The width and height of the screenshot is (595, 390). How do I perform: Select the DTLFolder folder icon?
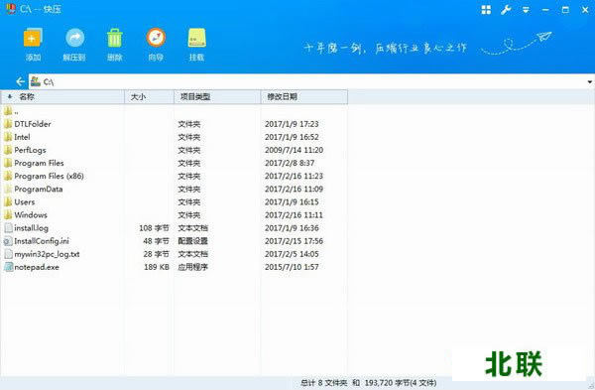pos(8,124)
